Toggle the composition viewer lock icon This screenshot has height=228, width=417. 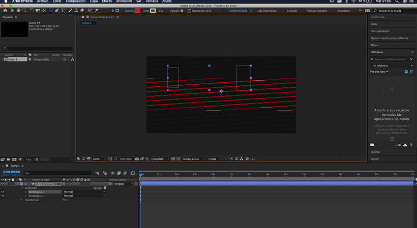click(x=87, y=17)
